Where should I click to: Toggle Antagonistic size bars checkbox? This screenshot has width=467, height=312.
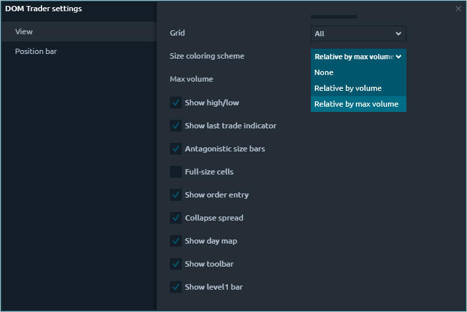(176, 149)
